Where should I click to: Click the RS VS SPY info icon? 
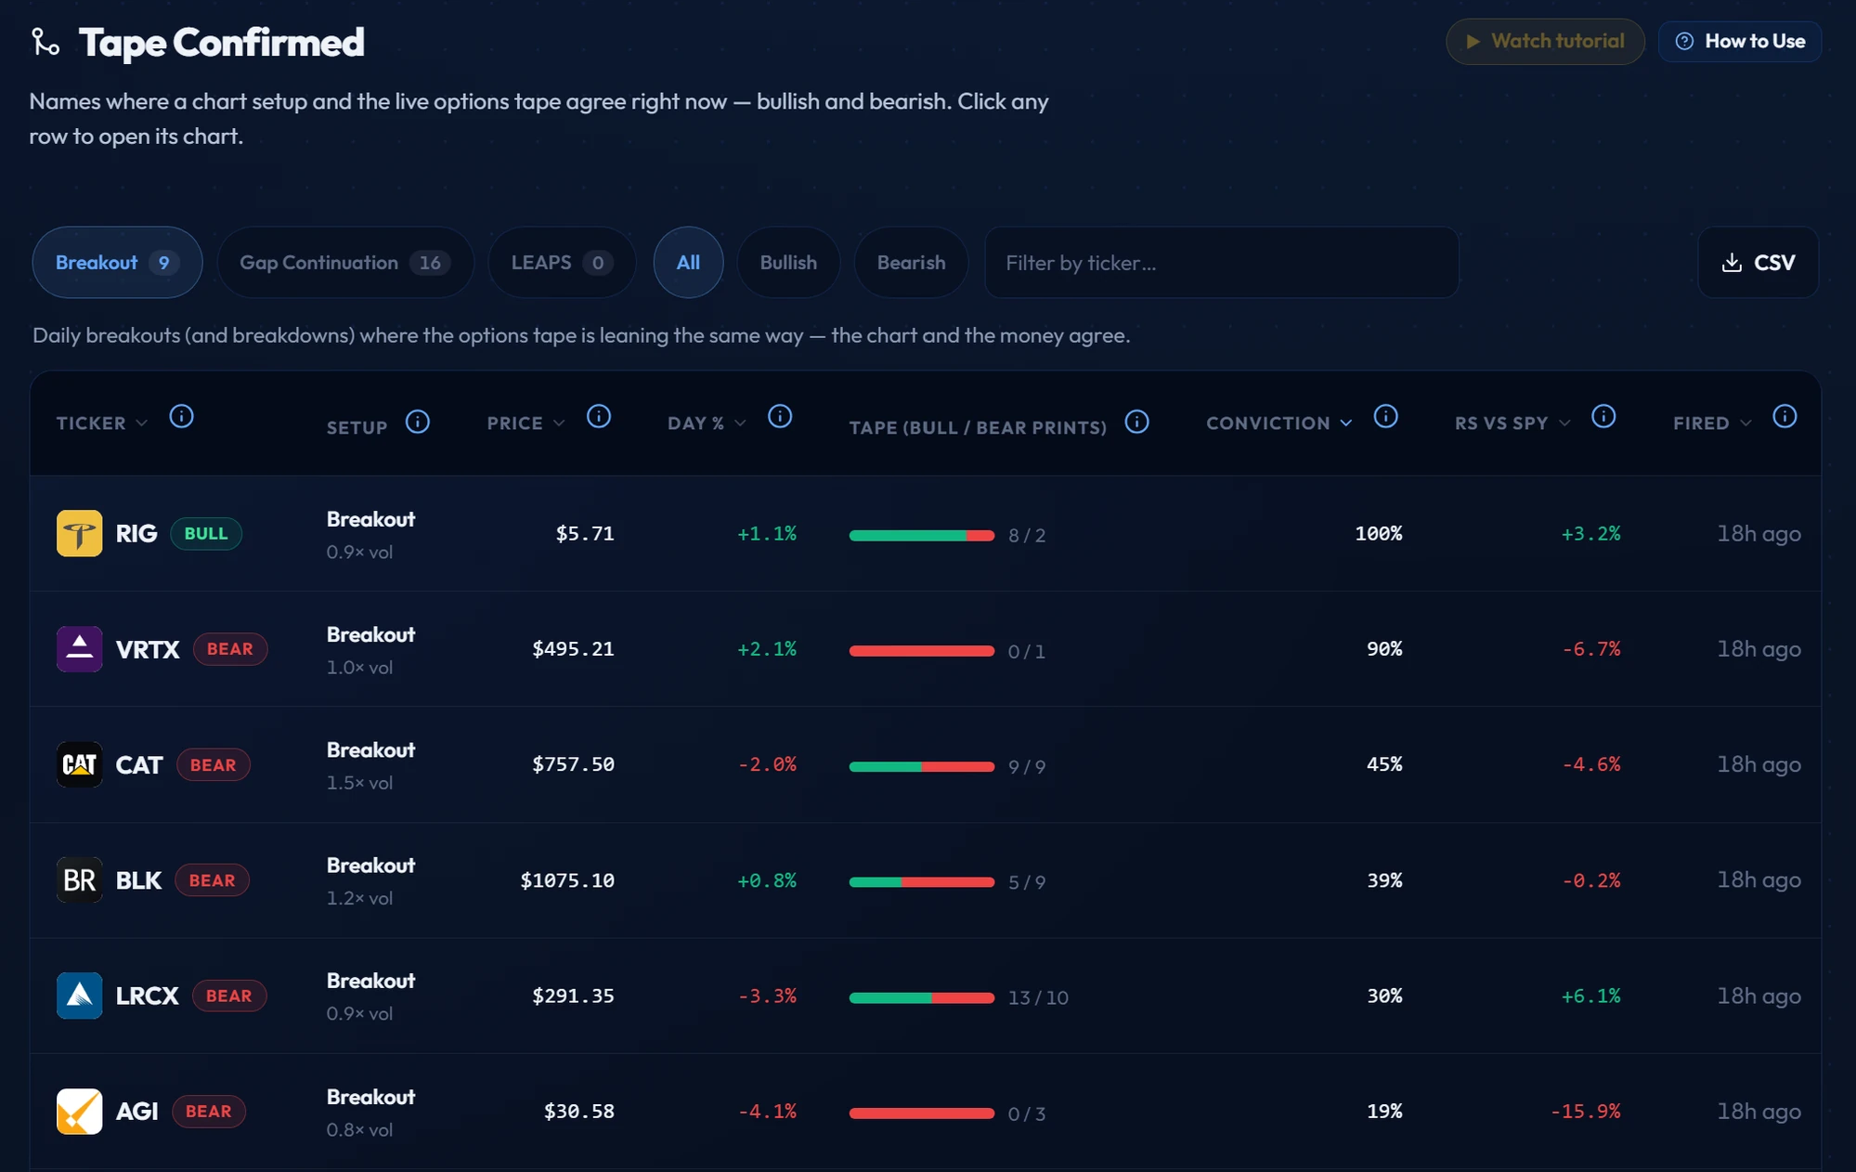coord(1603,416)
